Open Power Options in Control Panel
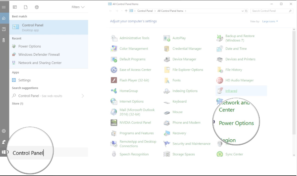Image resolution: width=297 pixels, height=176 pixels. (236, 123)
